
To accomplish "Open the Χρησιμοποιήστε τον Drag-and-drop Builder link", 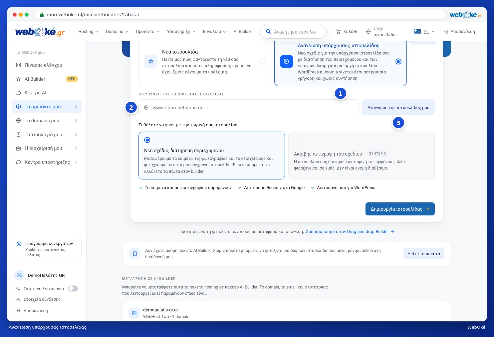I will [x=350, y=232].
